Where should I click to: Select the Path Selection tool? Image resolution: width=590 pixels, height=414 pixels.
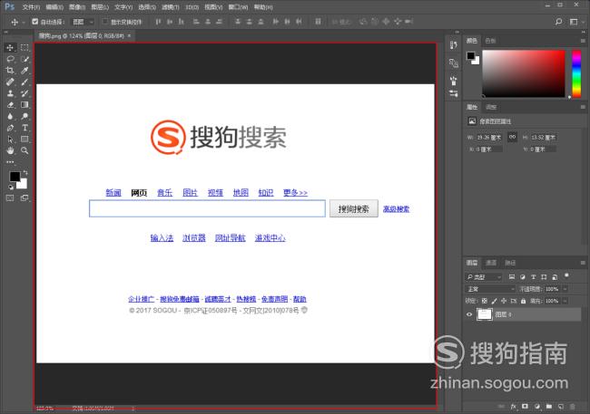[x=10, y=140]
